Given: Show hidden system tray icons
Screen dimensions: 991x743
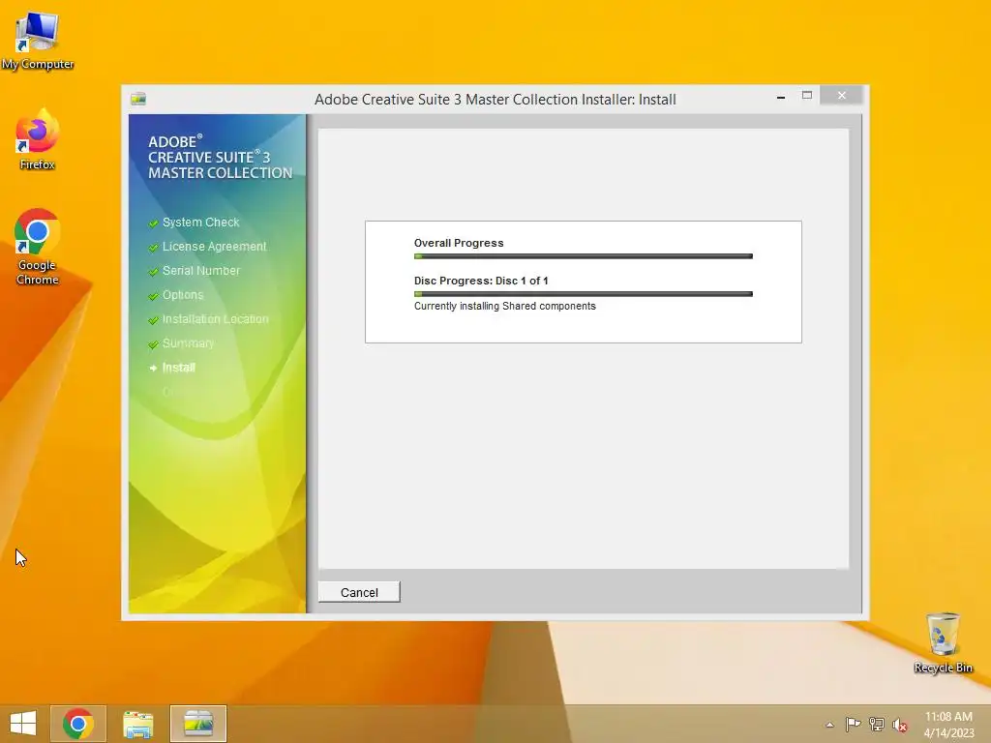Looking at the screenshot, I should click(x=829, y=725).
